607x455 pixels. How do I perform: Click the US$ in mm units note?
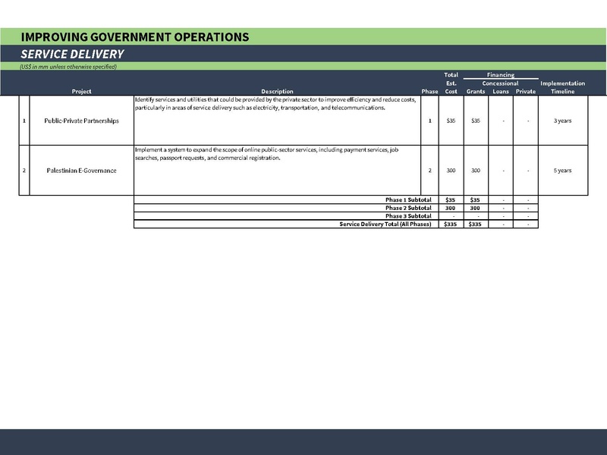[x=68, y=67]
